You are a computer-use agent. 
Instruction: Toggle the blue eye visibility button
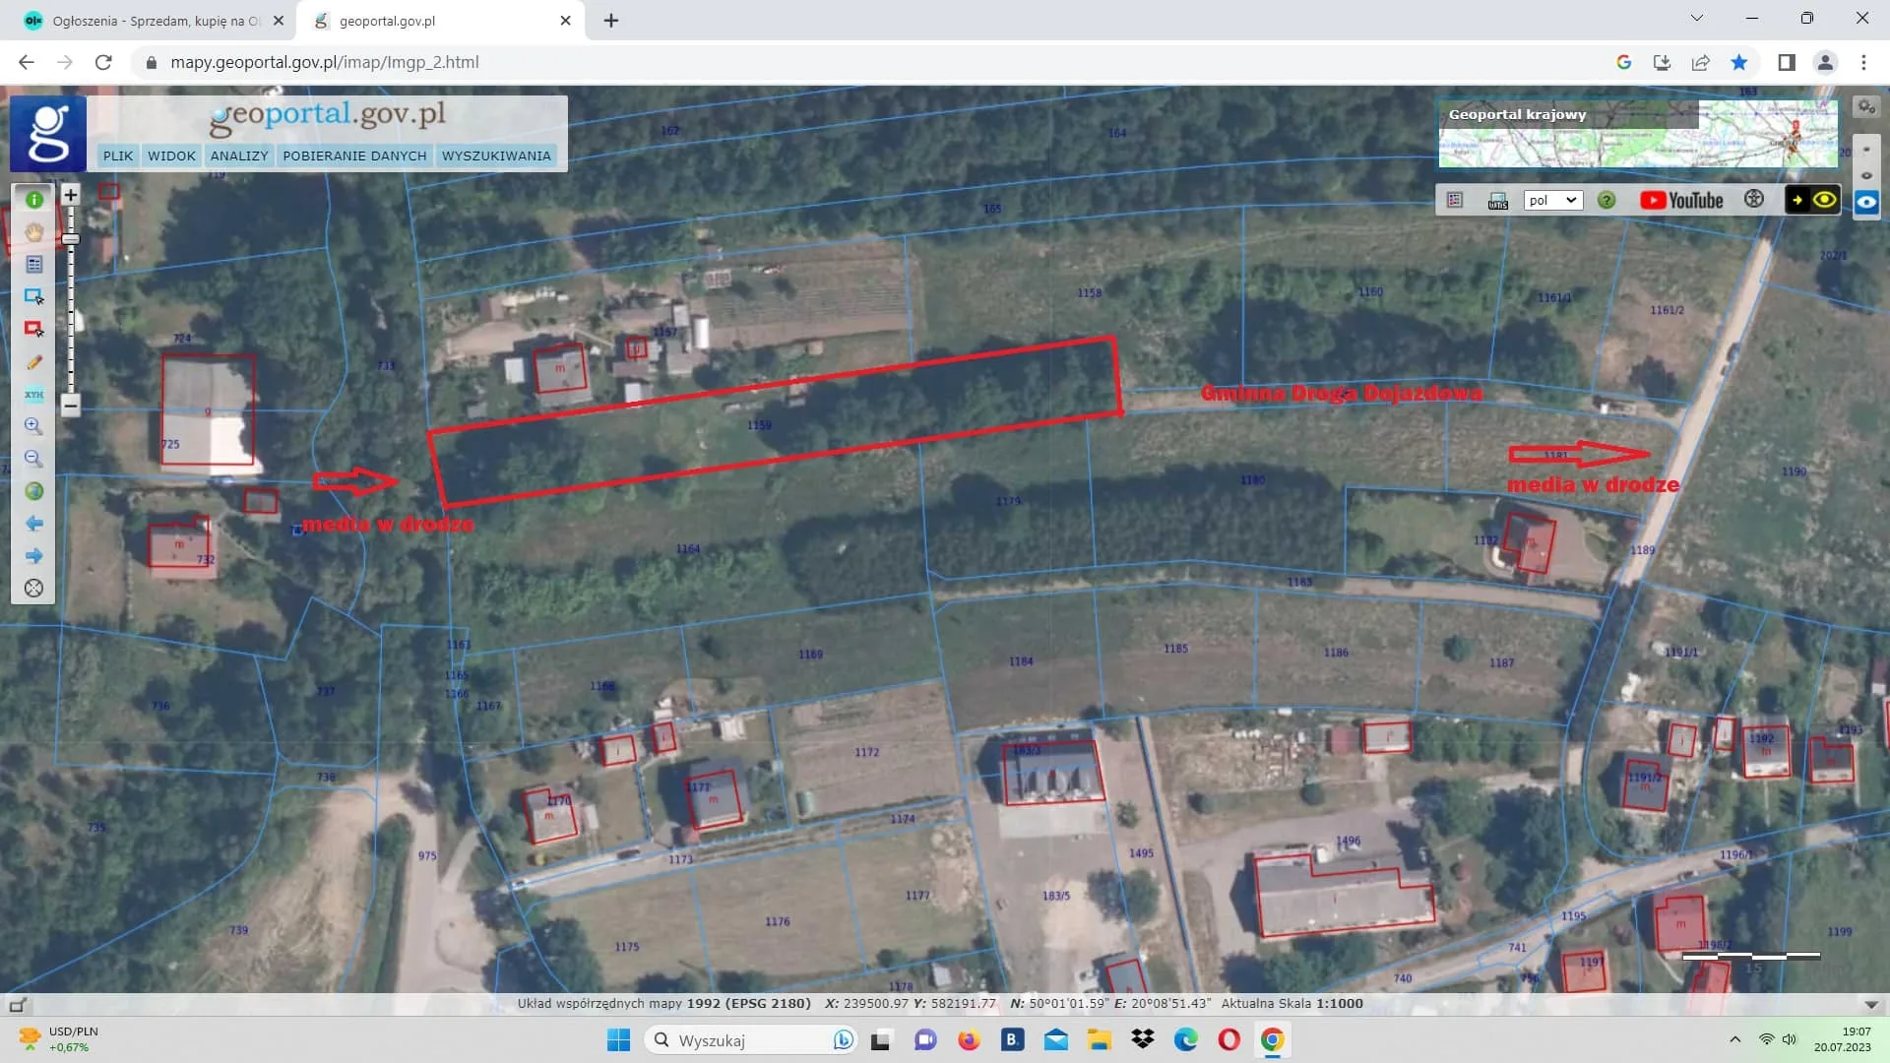(1866, 203)
